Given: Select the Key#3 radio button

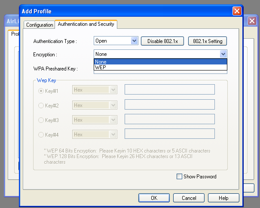Looking at the screenshot, I should click(41, 120).
